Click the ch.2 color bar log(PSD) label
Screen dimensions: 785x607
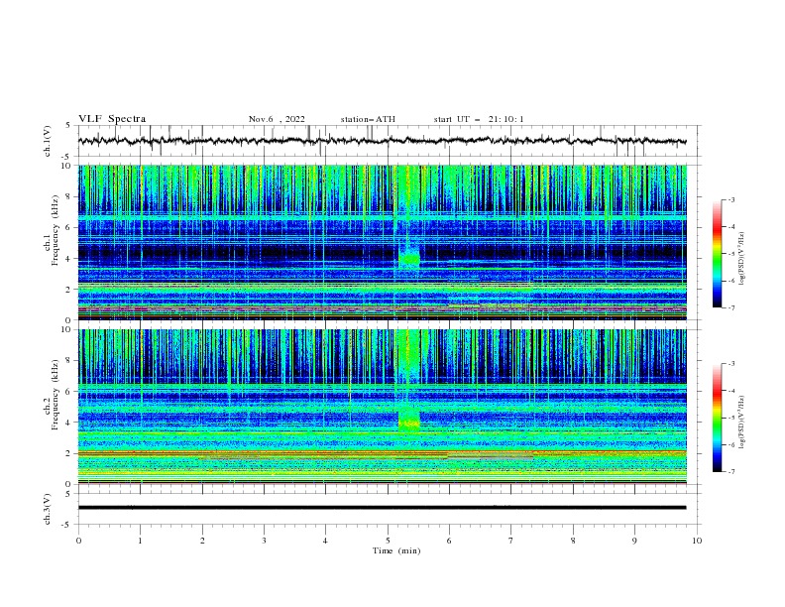[742, 423]
